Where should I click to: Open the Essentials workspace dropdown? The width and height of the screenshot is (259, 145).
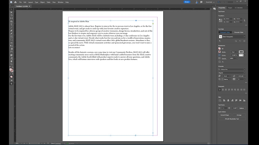(210, 2)
